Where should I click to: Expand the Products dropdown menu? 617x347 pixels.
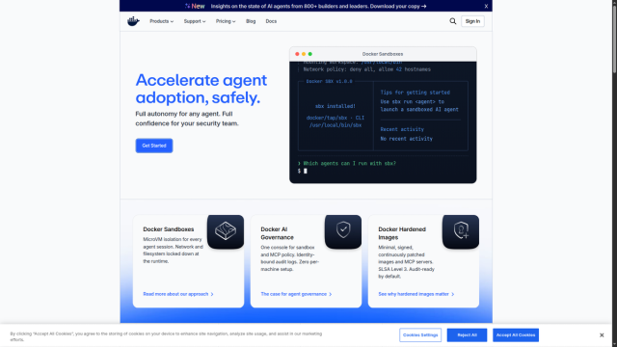click(161, 21)
